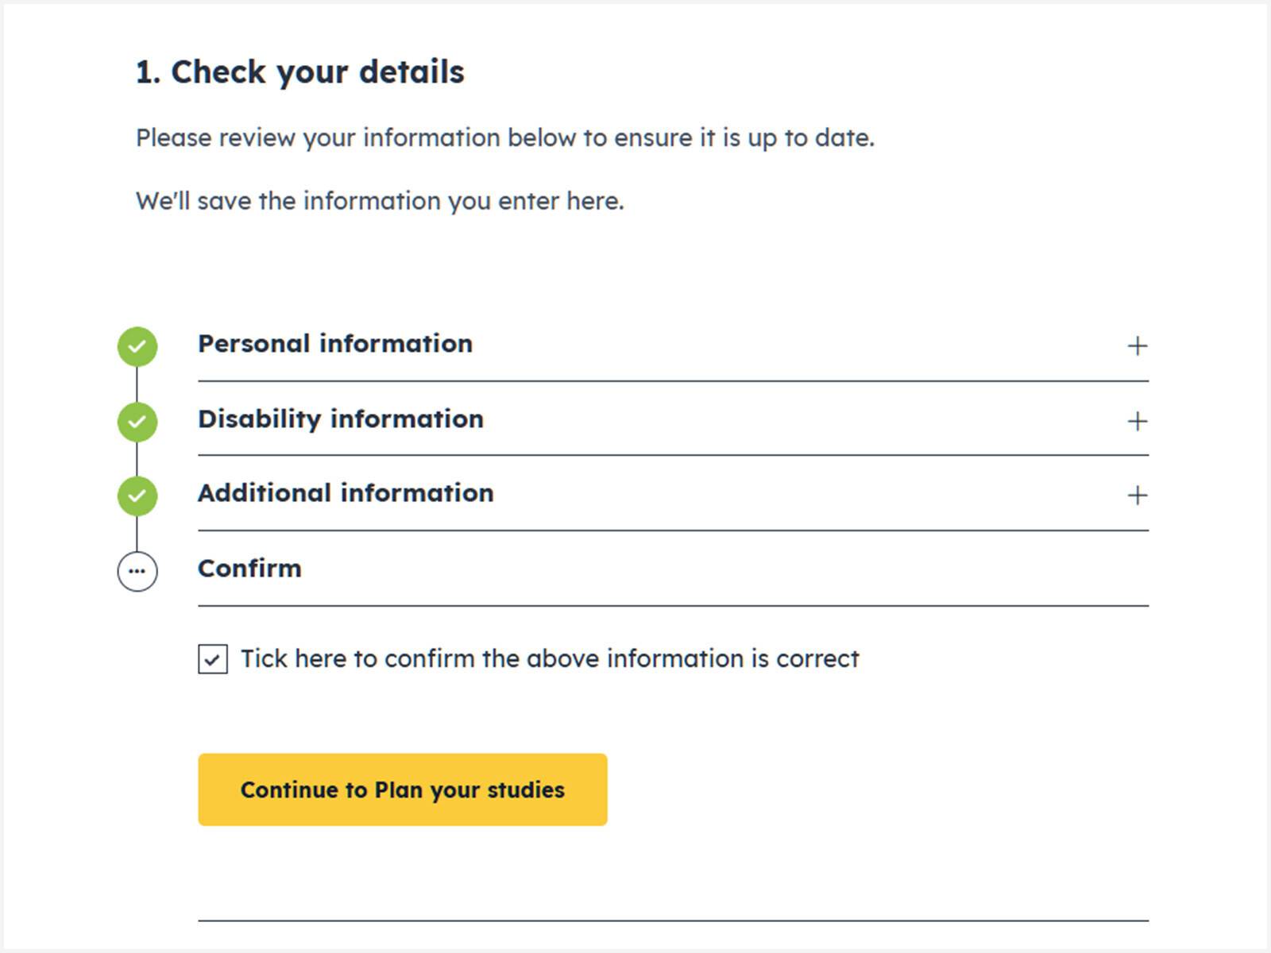
Task: Click the green checkmark beside Additional information
Action: pos(137,496)
